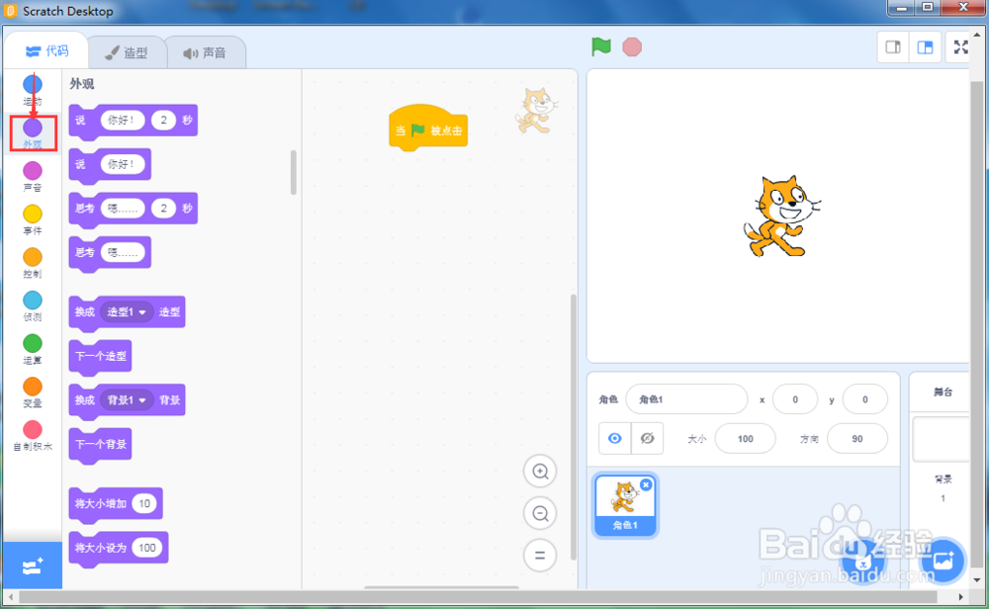989x609 pixels.
Task: Show the sprite using the eye toggle
Action: point(615,438)
